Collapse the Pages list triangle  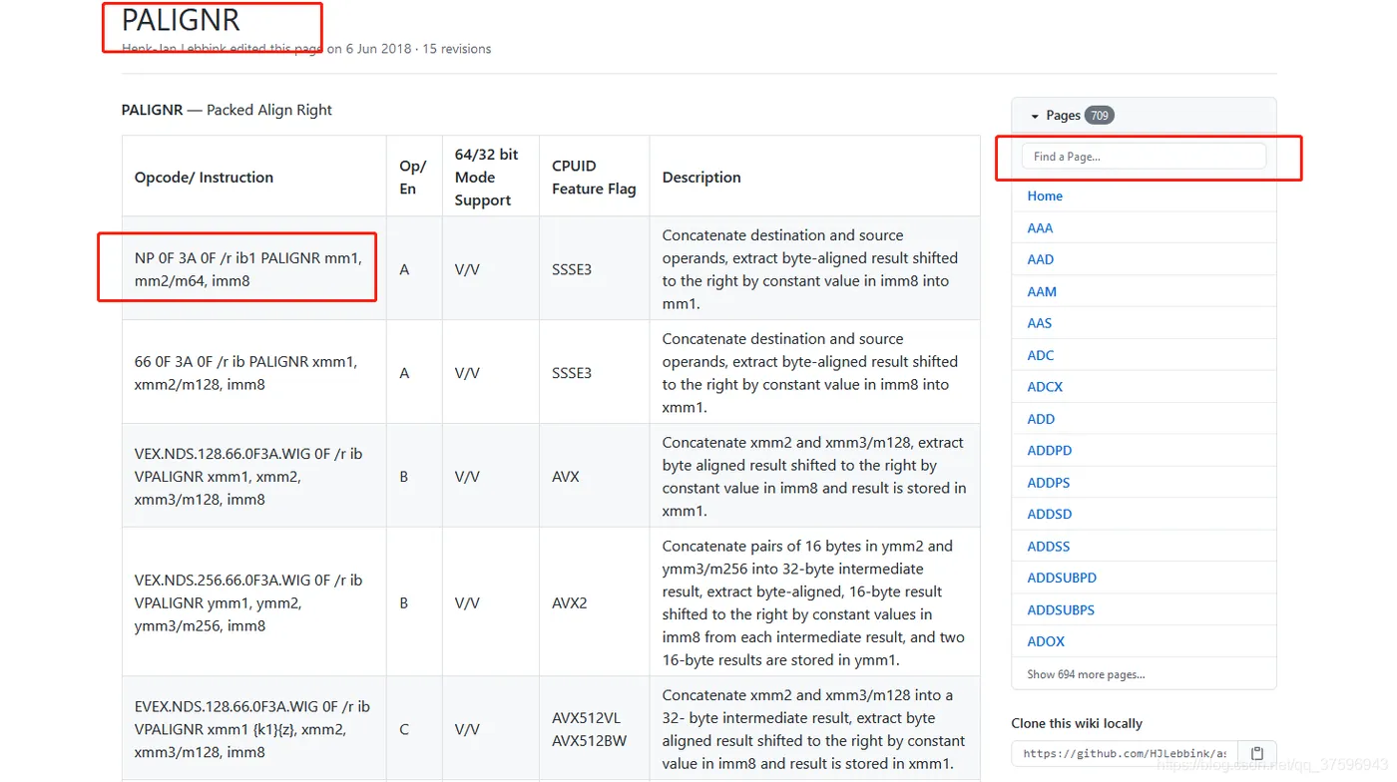pyautogui.click(x=1035, y=116)
